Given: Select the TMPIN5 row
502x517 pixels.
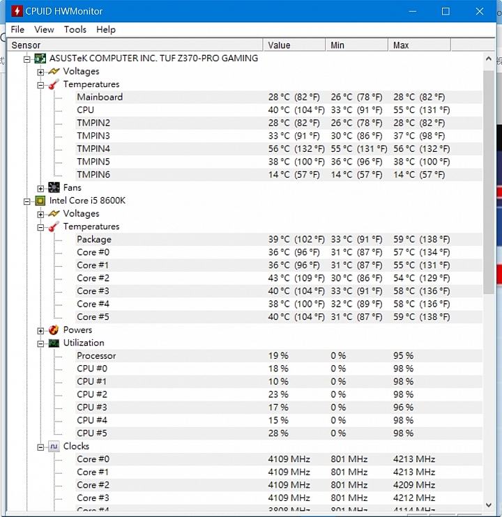Looking at the screenshot, I should pyautogui.click(x=279, y=162).
